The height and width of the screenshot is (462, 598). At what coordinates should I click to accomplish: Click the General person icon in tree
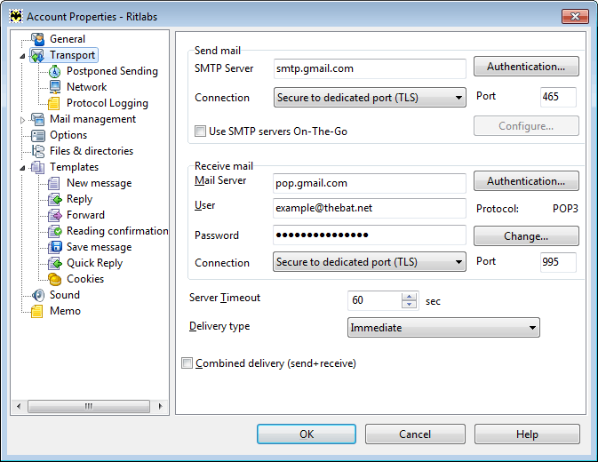37,39
